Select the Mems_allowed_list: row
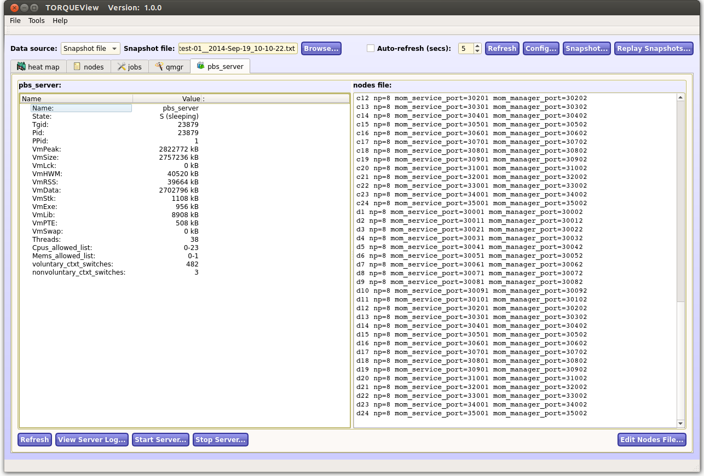Image resolution: width=704 pixels, height=476 pixels. [x=185, y=256]
